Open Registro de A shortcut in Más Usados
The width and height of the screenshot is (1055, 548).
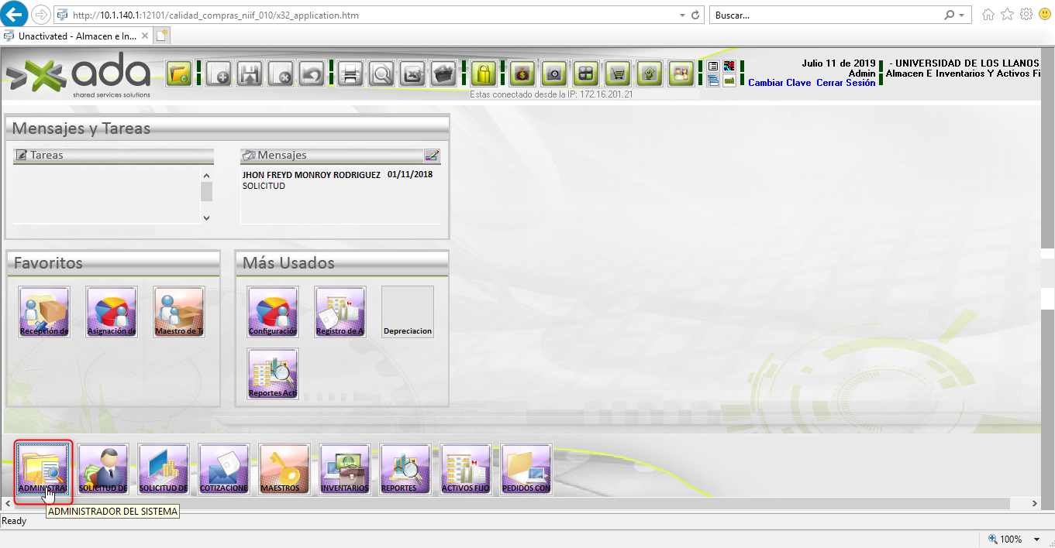pyautogui.click(x=340, y=312)
